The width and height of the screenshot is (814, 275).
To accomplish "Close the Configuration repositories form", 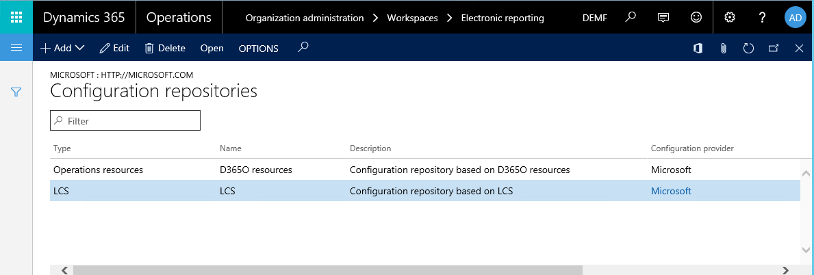I will tap(800, 49).
